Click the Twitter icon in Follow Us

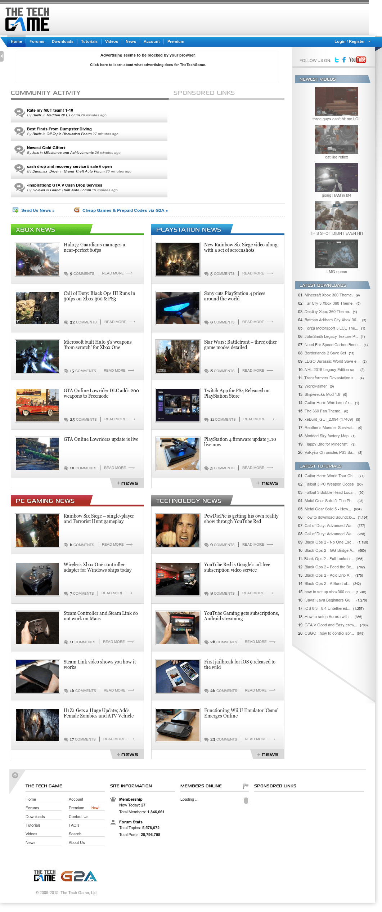(337, 60)
